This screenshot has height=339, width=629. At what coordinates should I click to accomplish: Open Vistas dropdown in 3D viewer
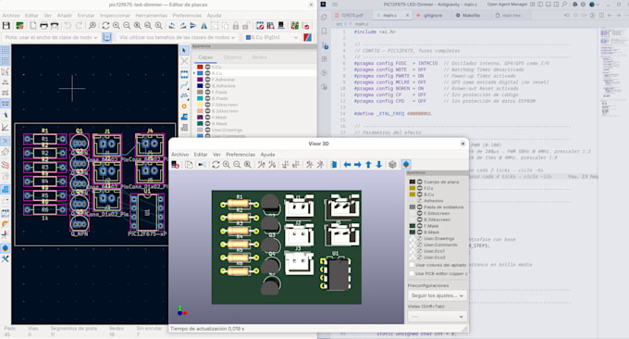tap(437, 317)
